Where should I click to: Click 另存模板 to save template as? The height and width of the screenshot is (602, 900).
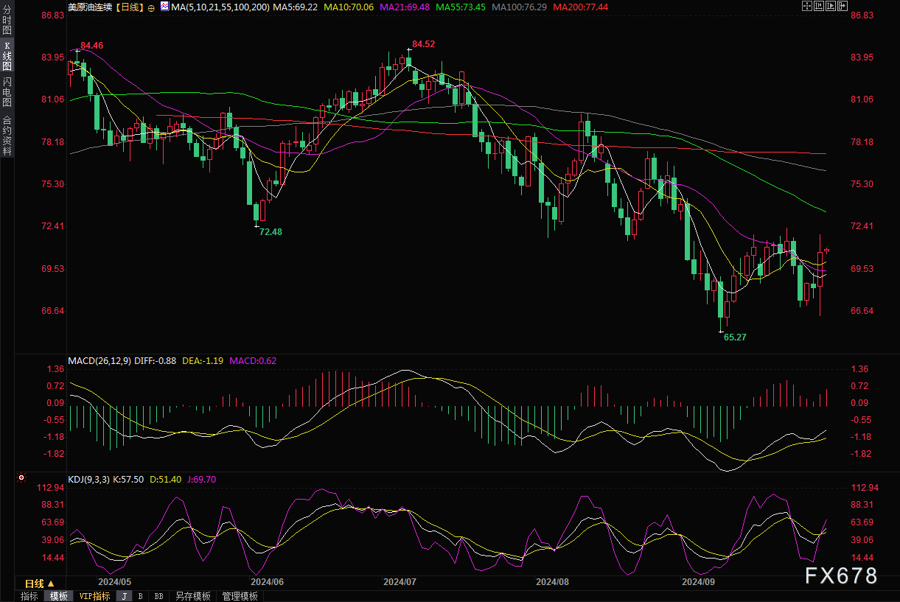click(x=193, y=596)
